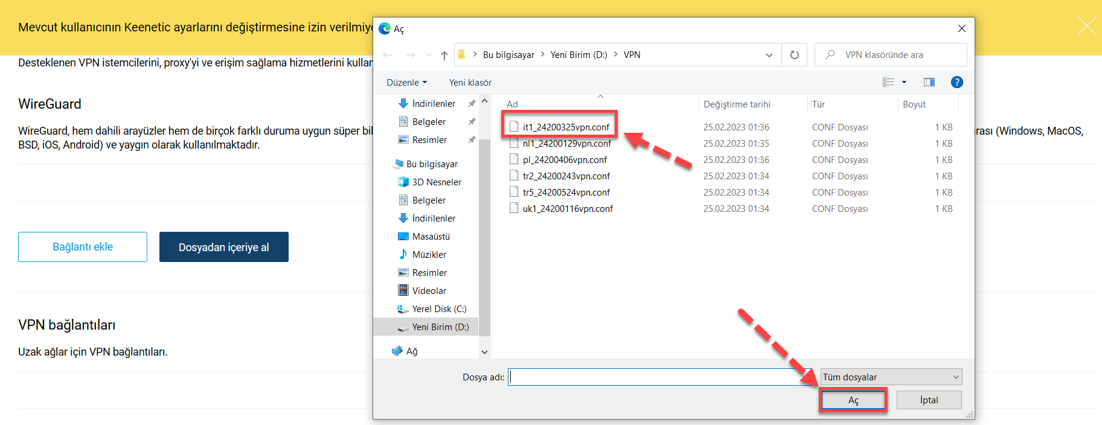1102x425 pixels.
Task: Open the Tüm dosyalar file type dropdown
Action: tap(891, 377)
